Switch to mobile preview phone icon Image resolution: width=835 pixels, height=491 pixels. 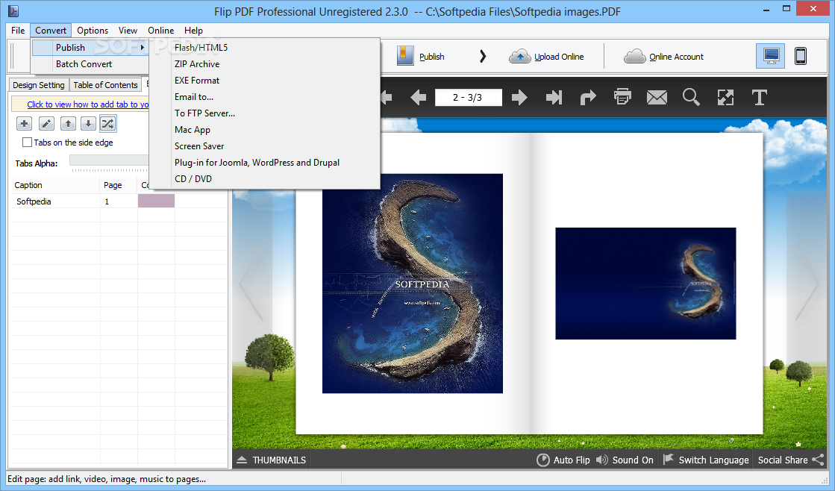click(801, 56)
